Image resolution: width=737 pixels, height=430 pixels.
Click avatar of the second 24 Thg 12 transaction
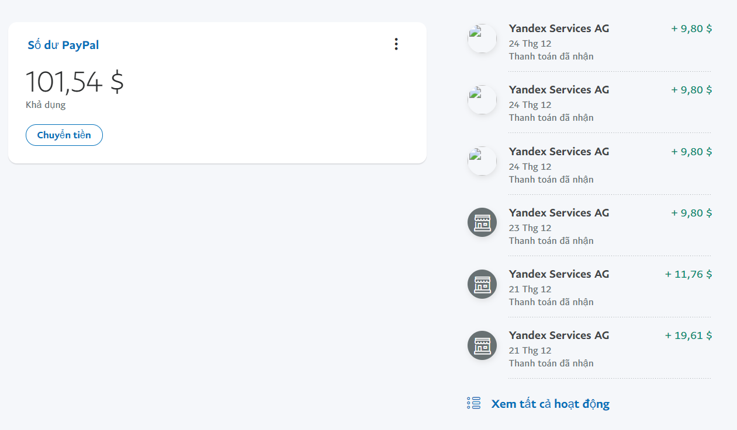coord(482,100)
